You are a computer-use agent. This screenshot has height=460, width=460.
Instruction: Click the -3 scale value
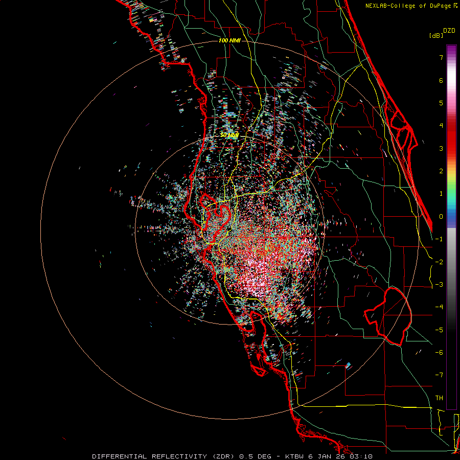click(x=439, y=285)
